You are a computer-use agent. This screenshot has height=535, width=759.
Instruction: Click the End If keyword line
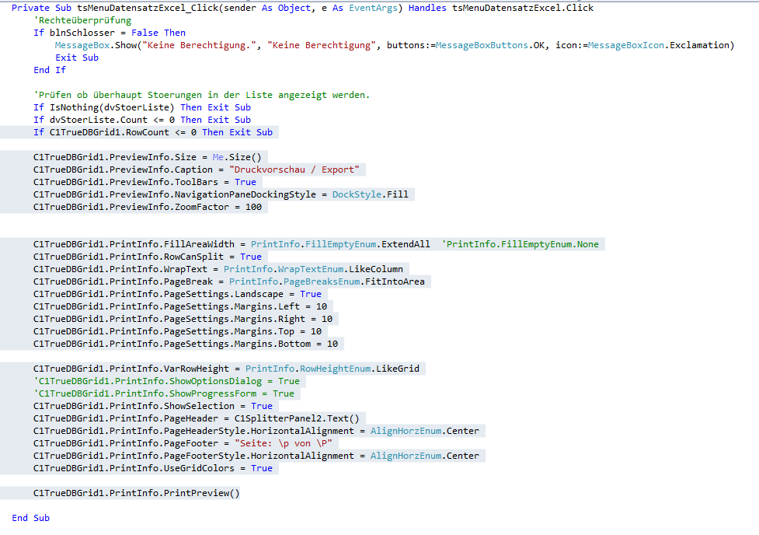tap(50, 70)
